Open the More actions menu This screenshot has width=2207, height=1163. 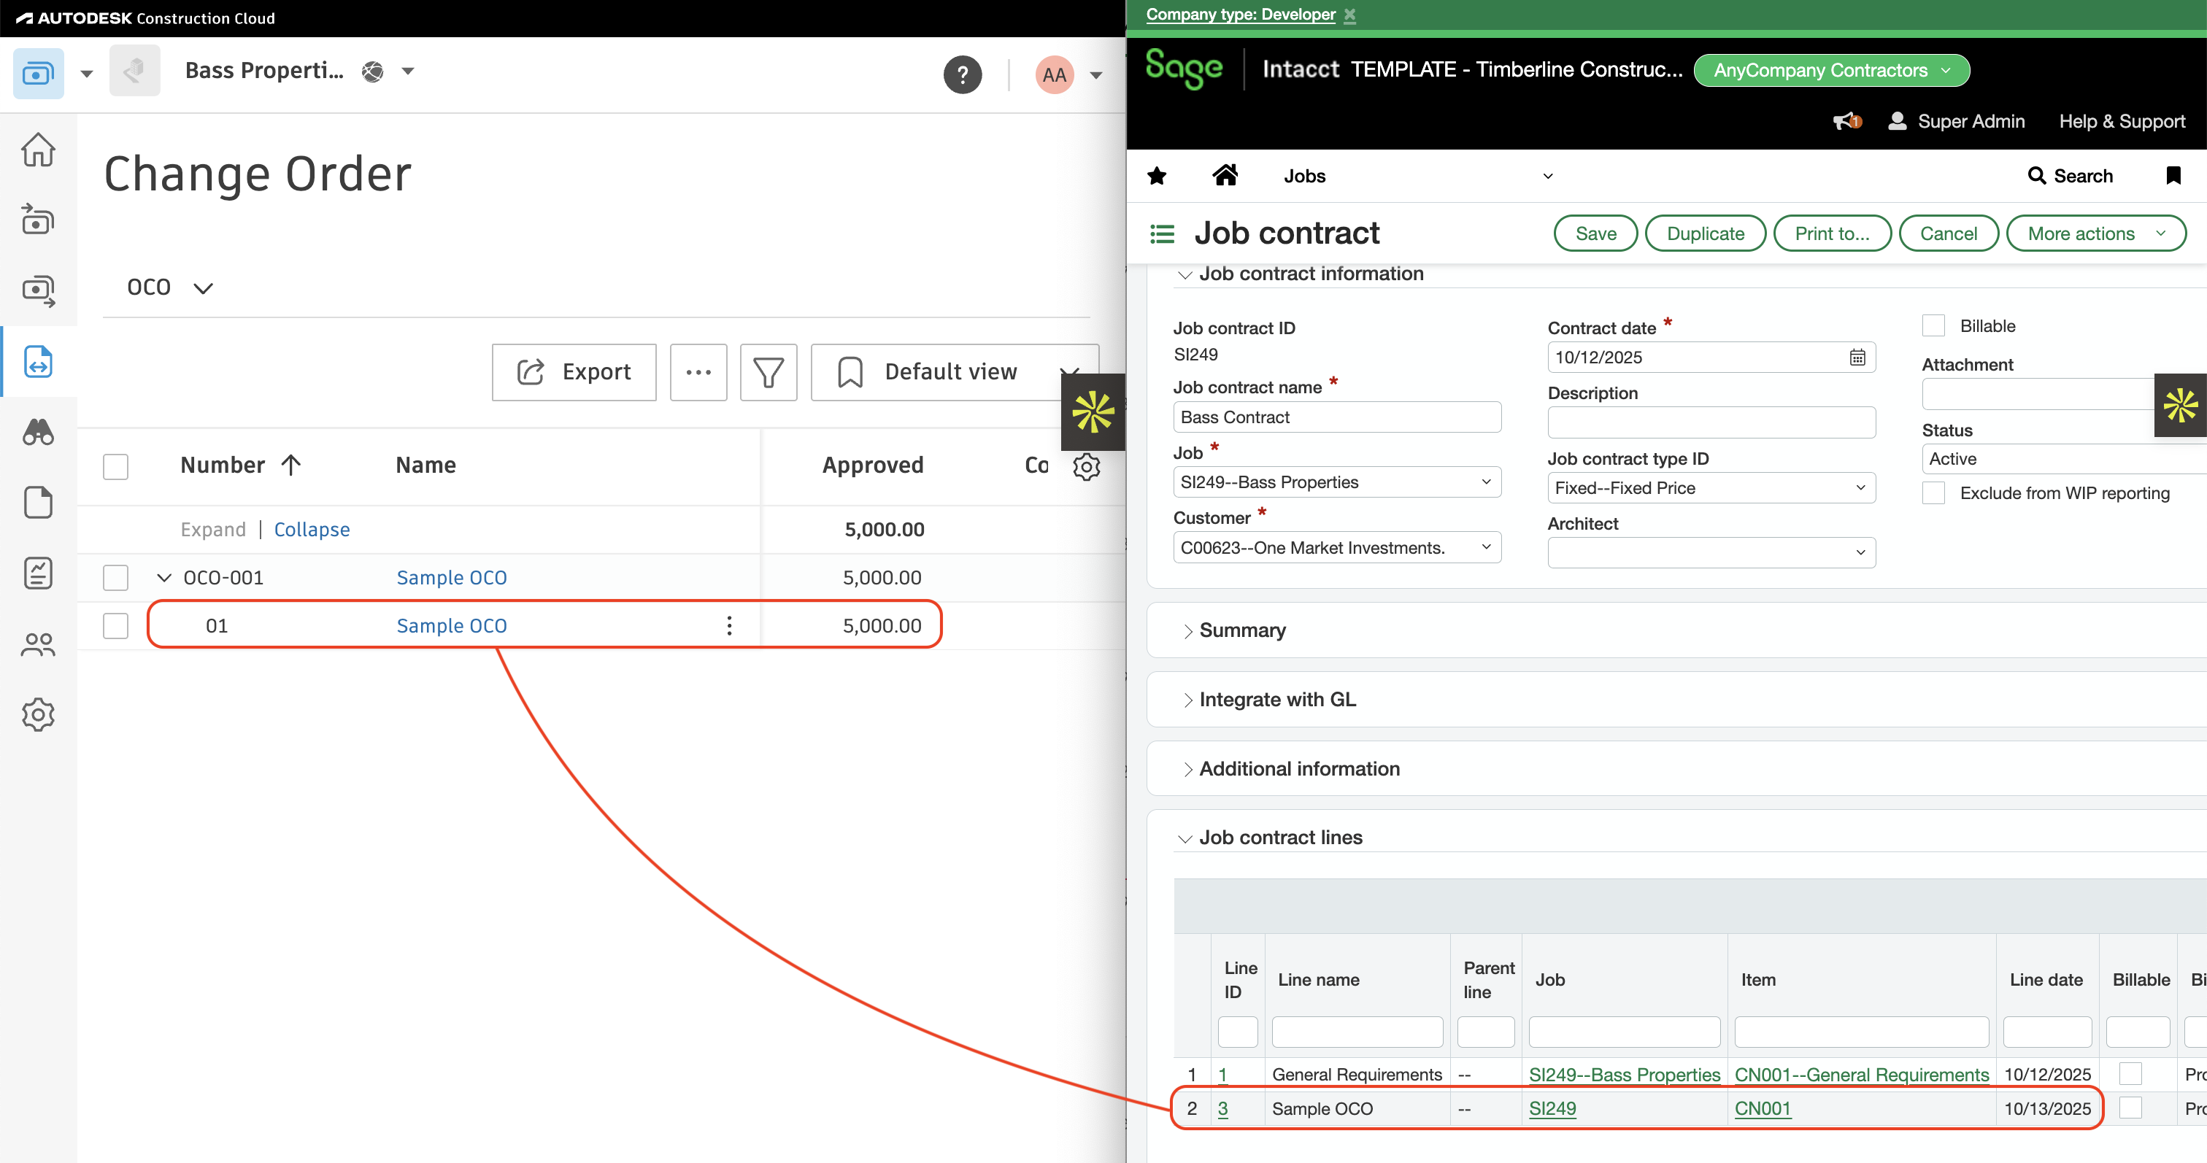coord(2097,233)
